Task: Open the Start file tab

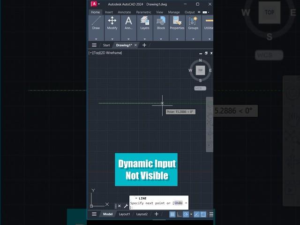Action: [x=106, y=45]
